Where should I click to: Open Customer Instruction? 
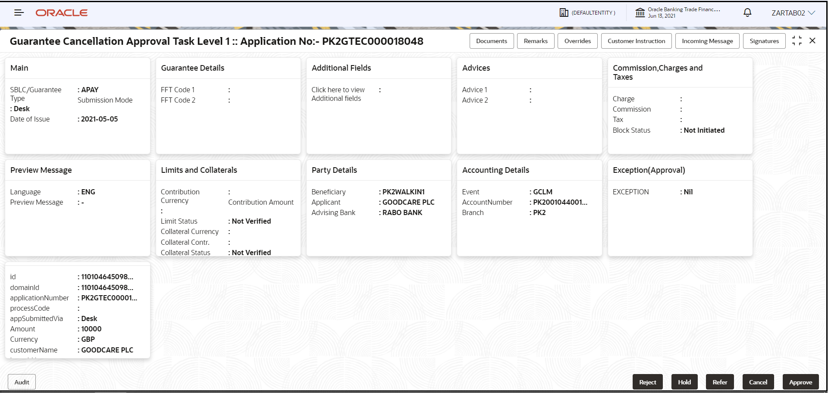tap(636, 41)
